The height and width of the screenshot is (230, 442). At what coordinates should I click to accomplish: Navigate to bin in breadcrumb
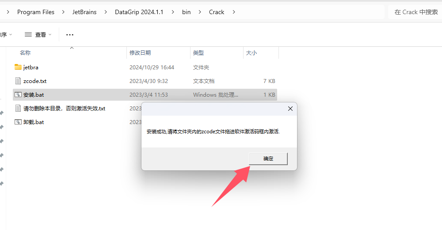click(187, 12)
